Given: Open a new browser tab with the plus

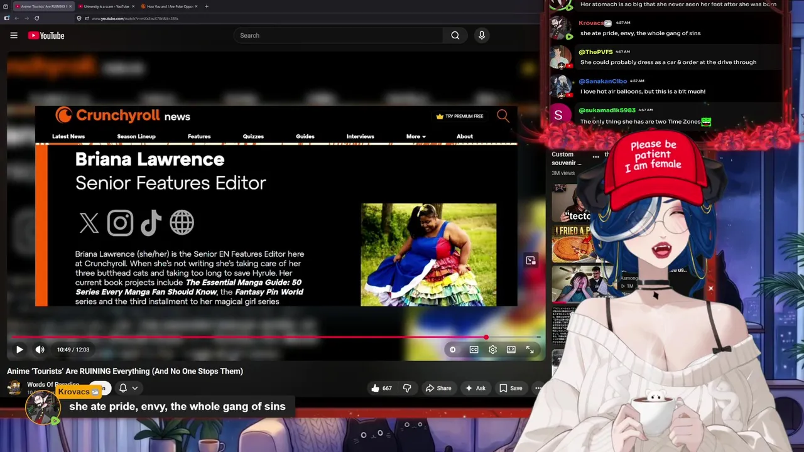Looking at the screenshot, I should pos(207,6).
